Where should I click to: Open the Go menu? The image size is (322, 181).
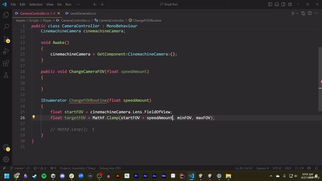tap(59, 5)
